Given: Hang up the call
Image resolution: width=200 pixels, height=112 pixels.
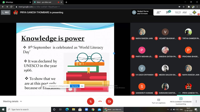Looking at the screenshot, I should (100, 101).
